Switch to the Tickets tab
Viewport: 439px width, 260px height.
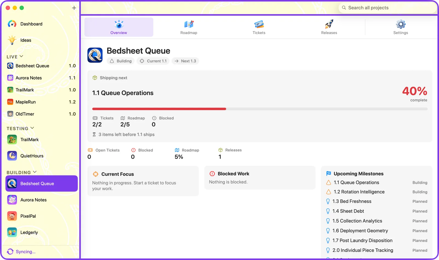pos(259,27)
